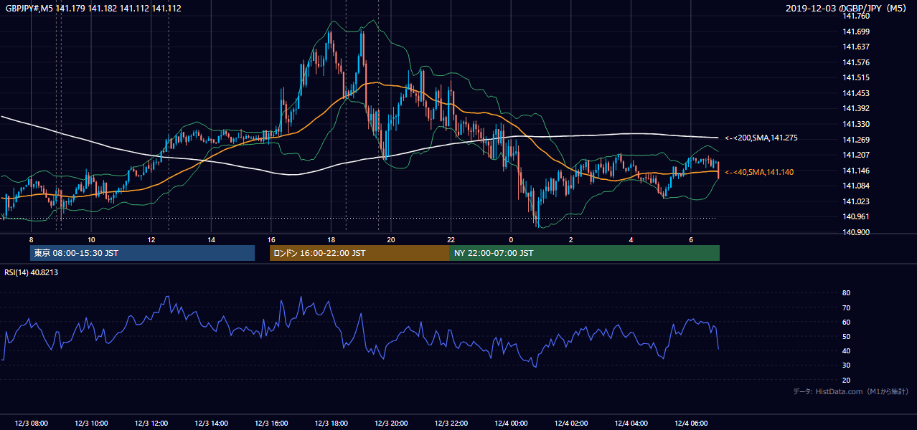Screen dimensions: 917x430
Task: Click RSI axis level 60
Action: [x=846, y=322]
